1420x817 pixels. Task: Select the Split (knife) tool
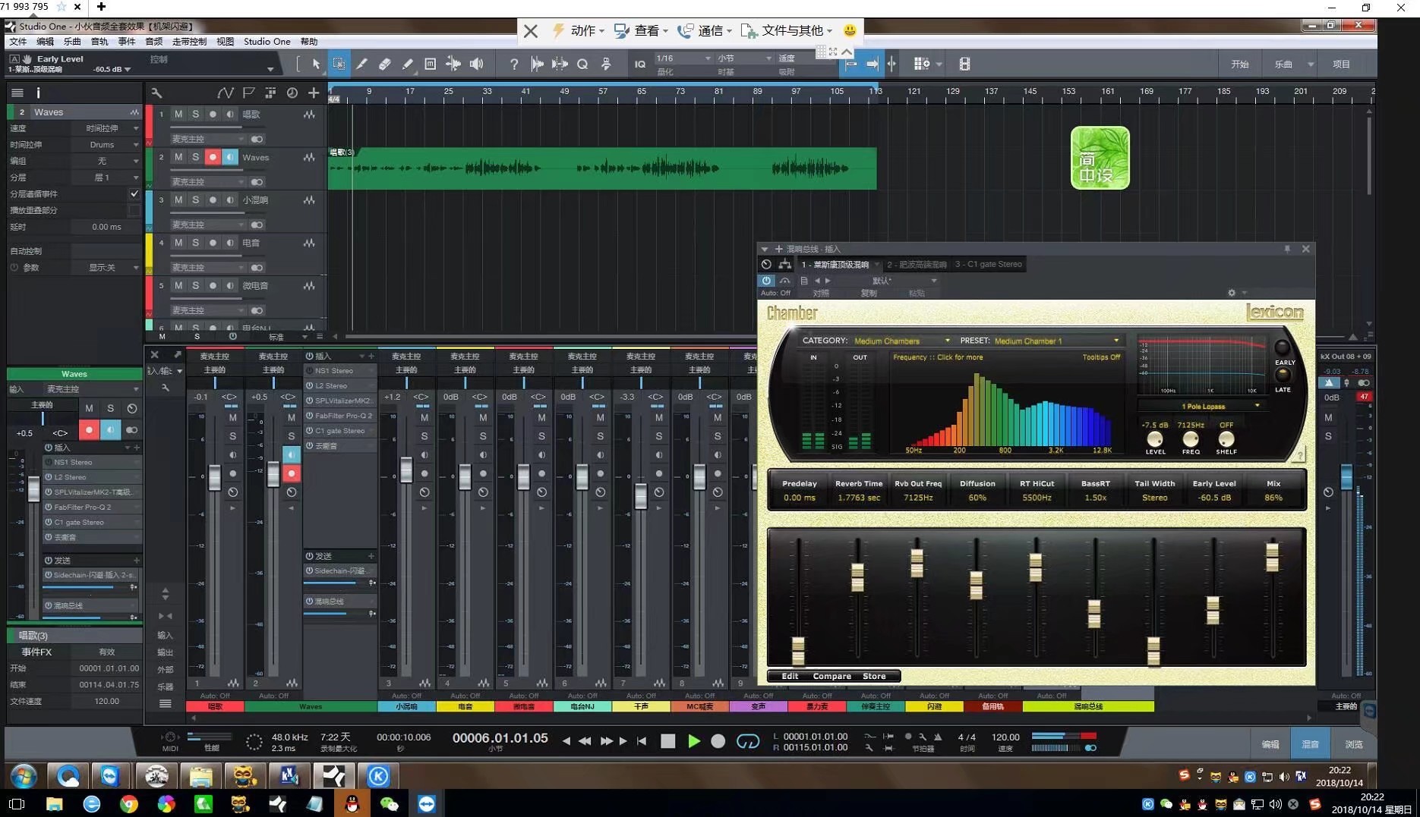(x=361, y=64)
